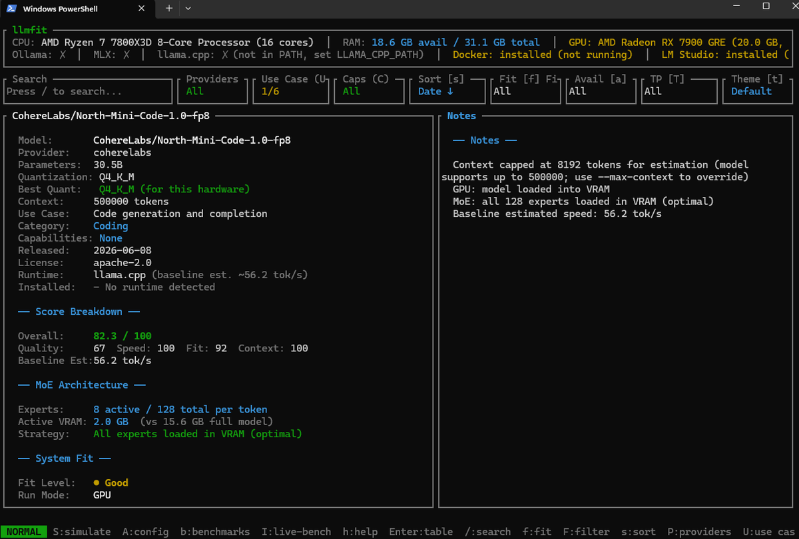Maximize the terminal window
Image resolution: width=799 pixels, height=539 pixels.
point(766,6)
